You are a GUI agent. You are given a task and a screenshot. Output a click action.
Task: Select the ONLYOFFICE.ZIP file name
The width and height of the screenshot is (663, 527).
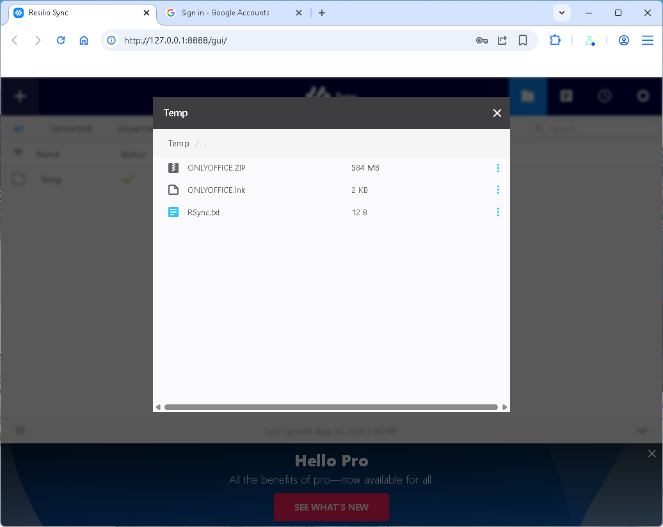pos(216,168)
